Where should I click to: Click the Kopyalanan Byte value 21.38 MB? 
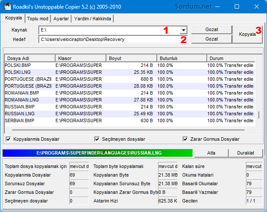168,175
